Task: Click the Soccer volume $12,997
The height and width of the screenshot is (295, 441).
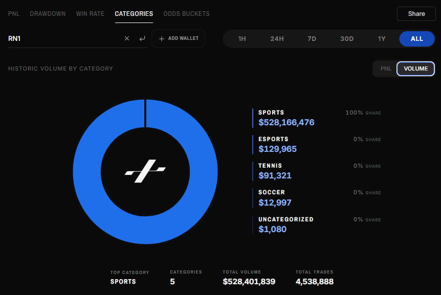Action: click(275, 202)
